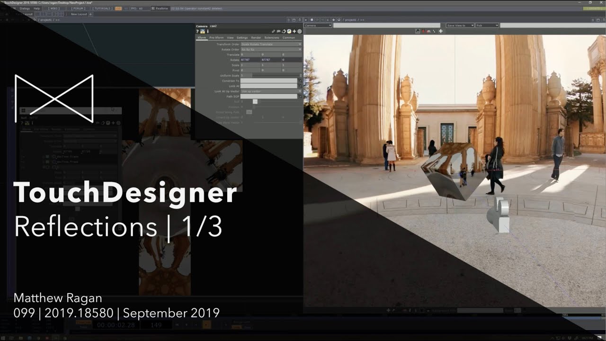Open the Camera selector dropdown in viewer
The image size is (606, 341).
tap(318, 25)
